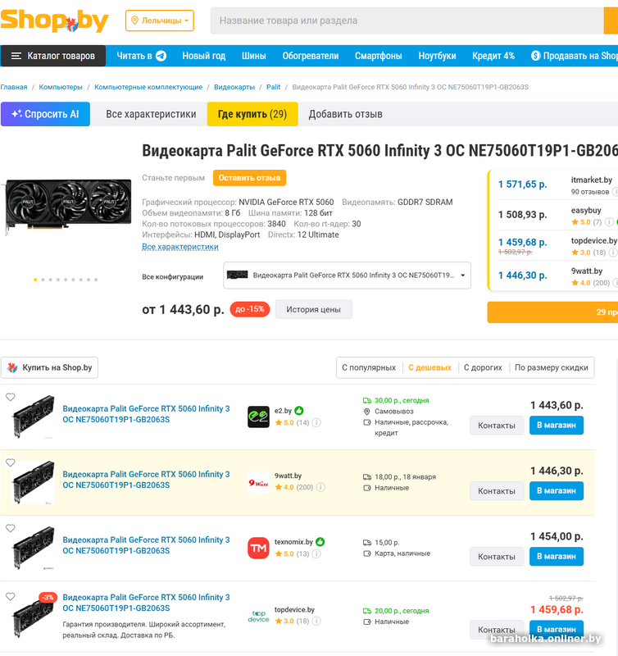Open e2.by shop logo
The height and width of the screenshot is (656, 618).
point(258,417)
